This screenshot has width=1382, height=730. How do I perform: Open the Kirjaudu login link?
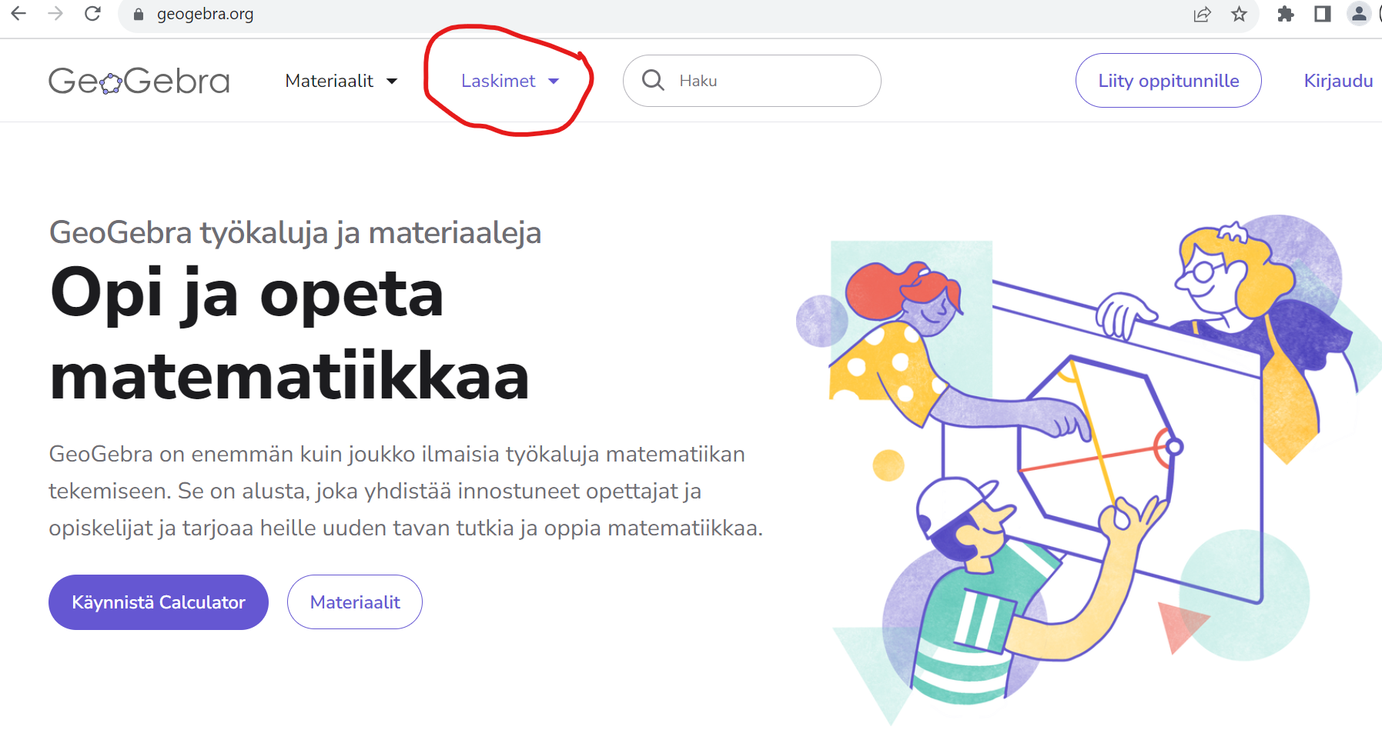click(1338, 80)
